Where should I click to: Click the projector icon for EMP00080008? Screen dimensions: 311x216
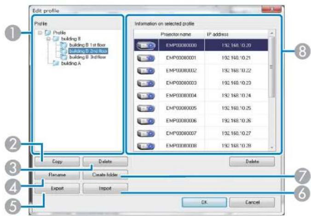146,146
